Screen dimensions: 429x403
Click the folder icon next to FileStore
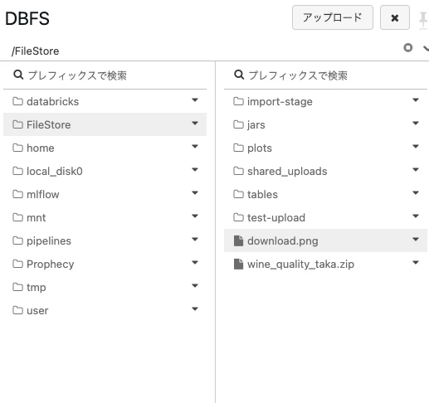[x=17, y=124]
